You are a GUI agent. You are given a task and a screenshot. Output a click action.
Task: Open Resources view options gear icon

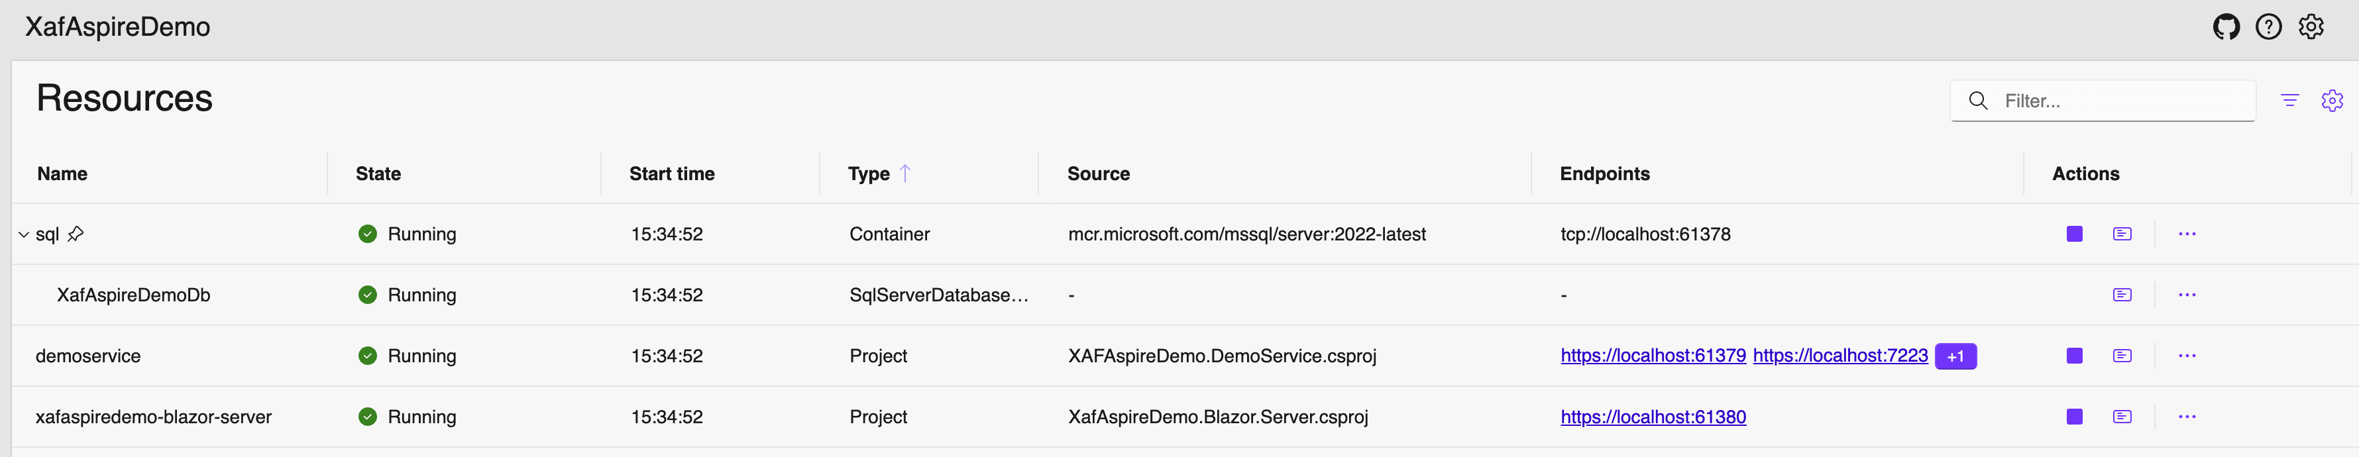pyautogui.click(x=2332, y=101)
